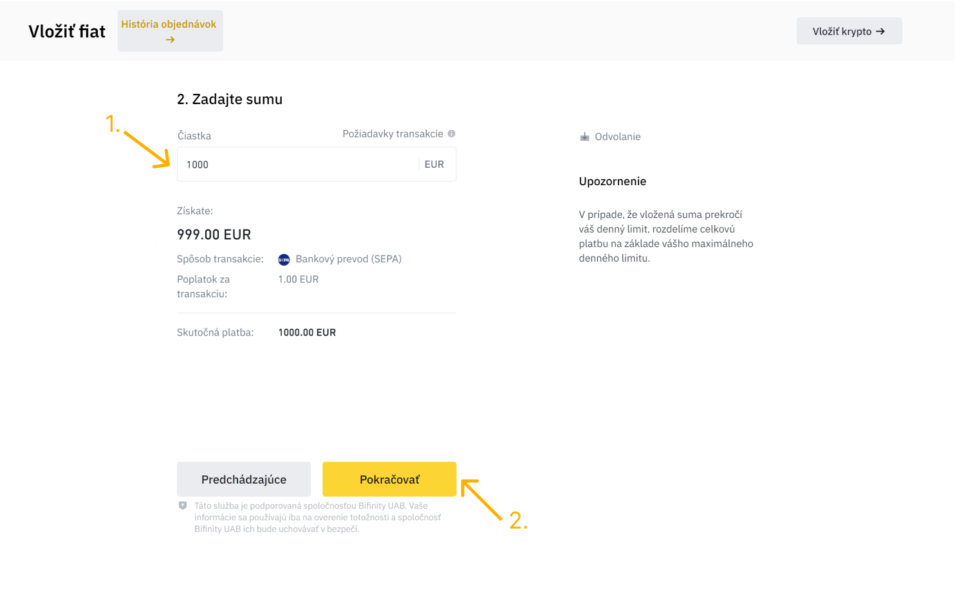Click the 1.00 EUR transaction fee value
This screenshot has width=955, height=589.
tap(299, 280)
